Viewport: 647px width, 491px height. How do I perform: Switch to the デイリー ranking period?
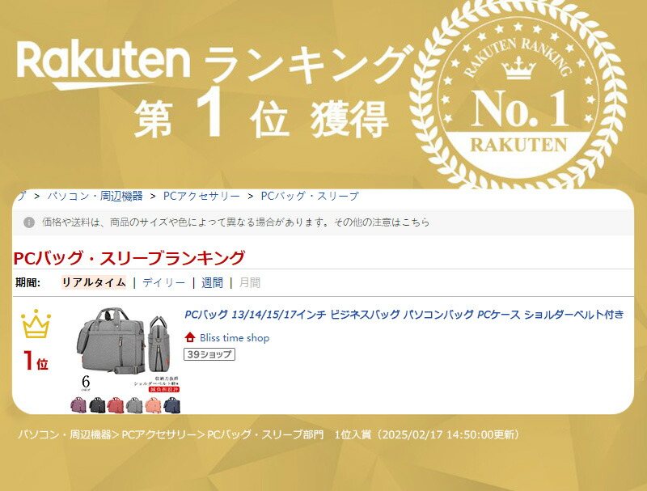163,282
